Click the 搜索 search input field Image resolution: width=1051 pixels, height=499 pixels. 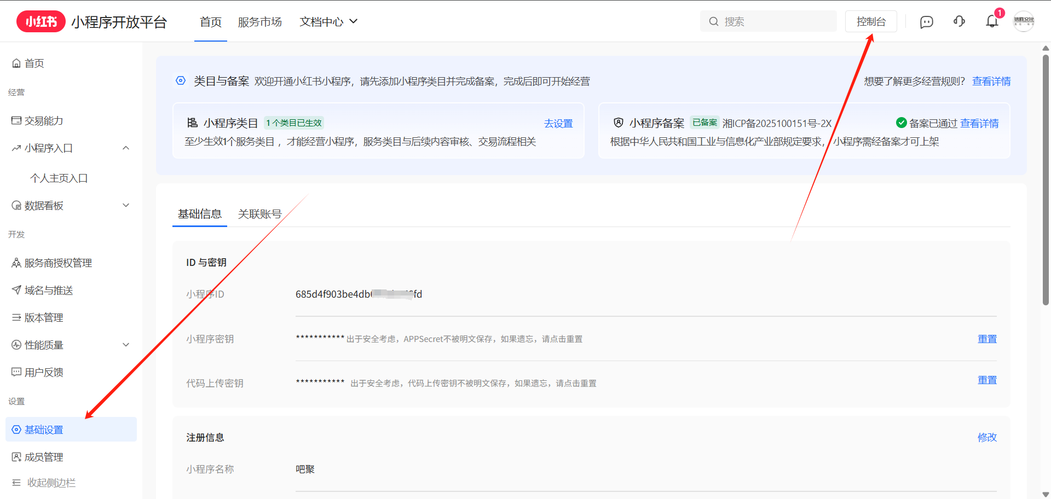(x=775, y=21)
